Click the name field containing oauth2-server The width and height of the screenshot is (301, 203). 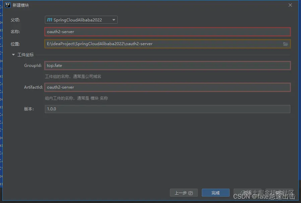tap(167, 32)
